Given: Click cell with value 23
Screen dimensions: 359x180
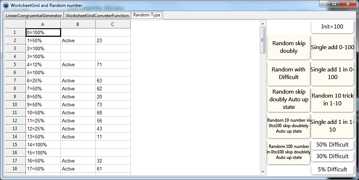Looking at the screenshot, I should coord(113,40).
